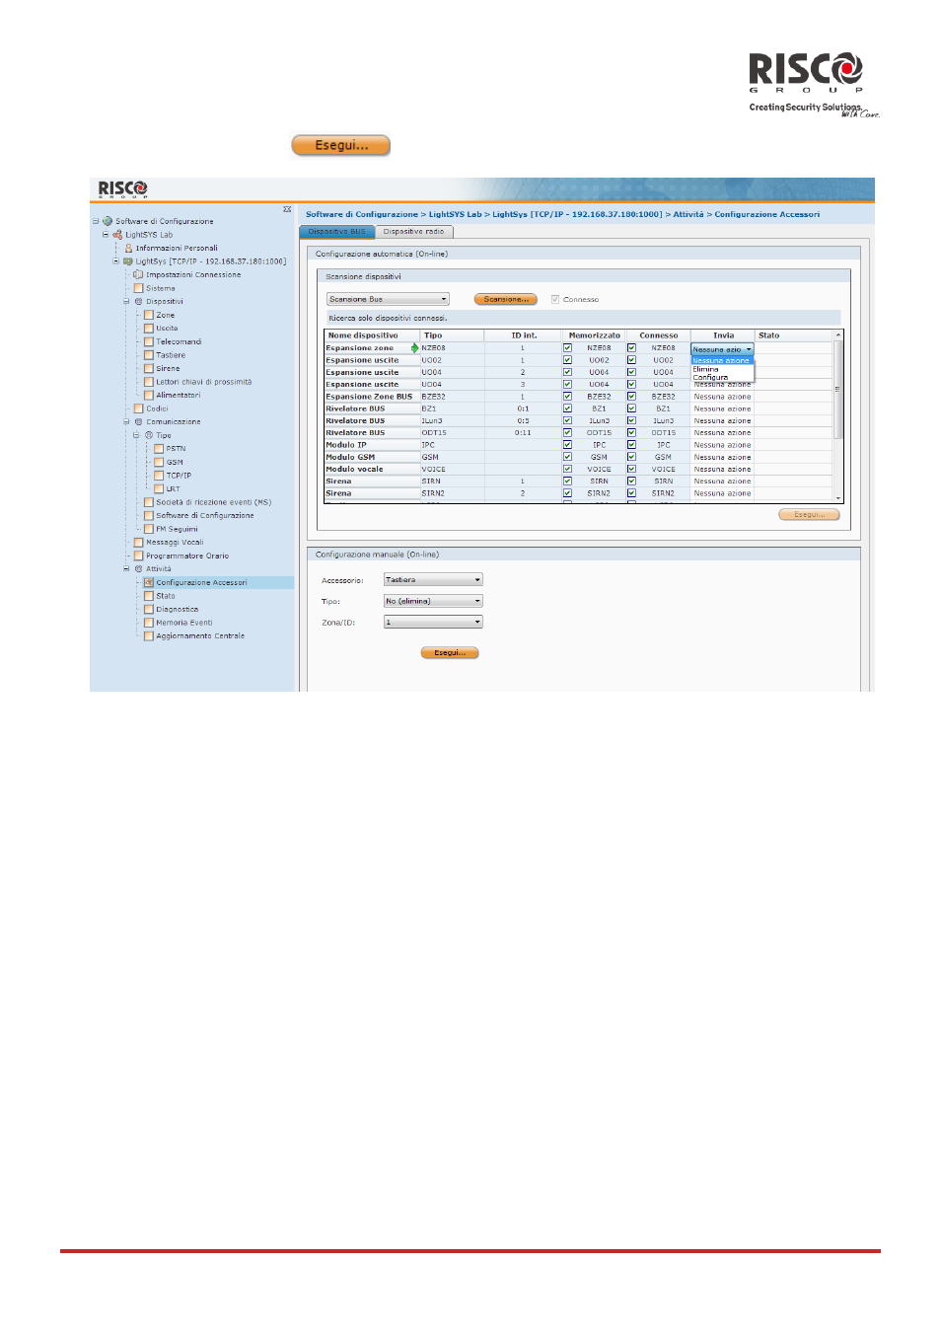The image size is (941, 1335).
Task: Toggle Memorizzato checkbox for BZE32 row
Action: pos(567,397)
